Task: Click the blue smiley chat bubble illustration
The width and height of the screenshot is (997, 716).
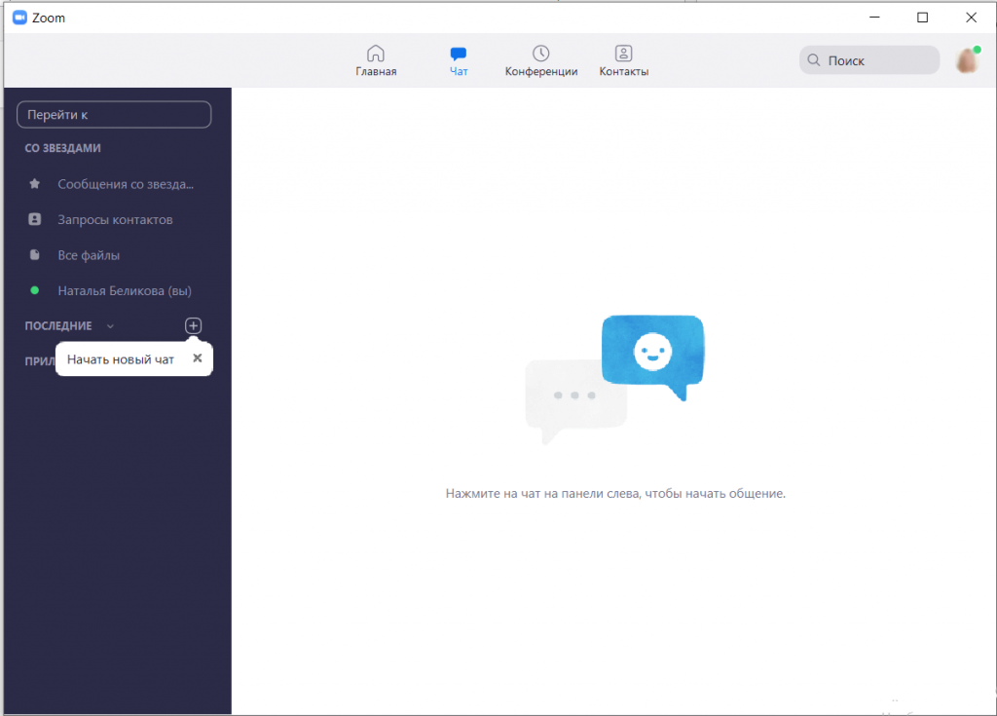Action: pyautogui.click(x=652, y=354)
